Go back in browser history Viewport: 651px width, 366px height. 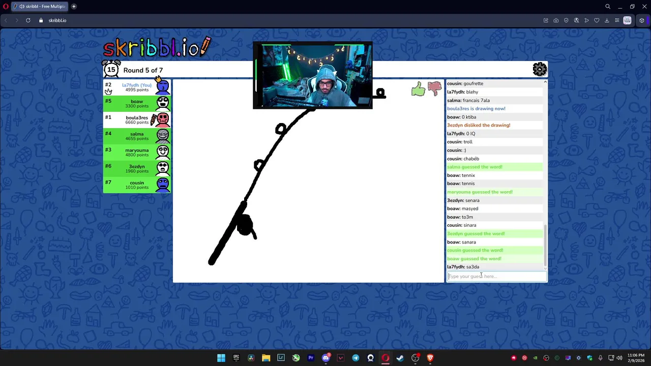tap(6, 20)
